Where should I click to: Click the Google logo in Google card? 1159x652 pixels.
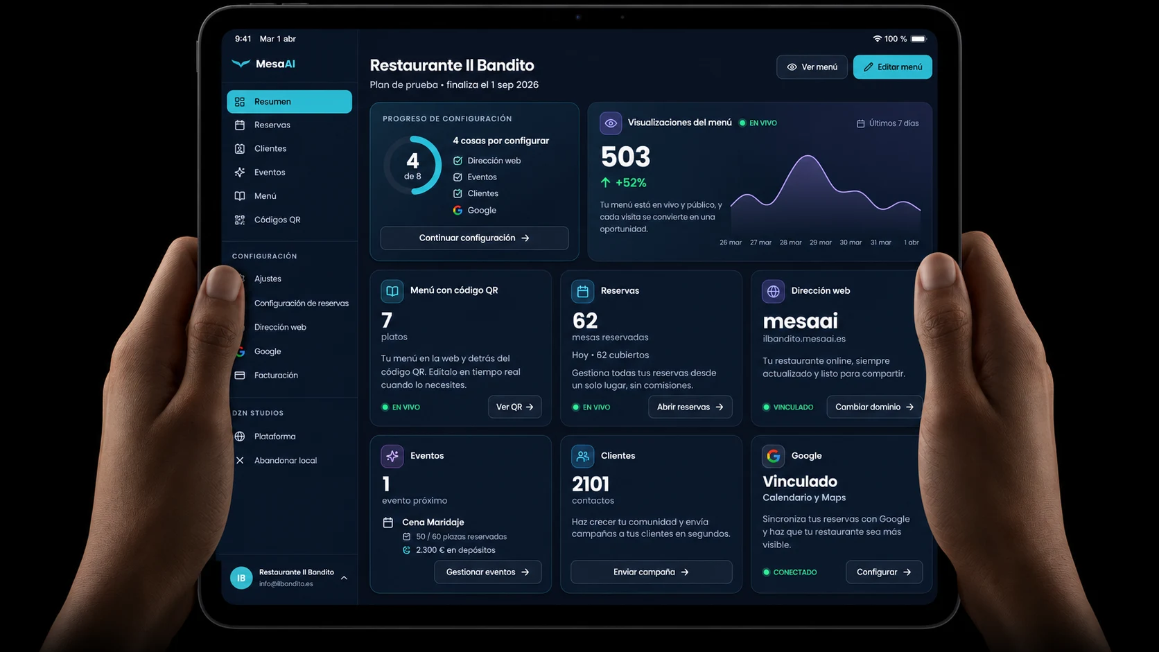coord(774,456)
